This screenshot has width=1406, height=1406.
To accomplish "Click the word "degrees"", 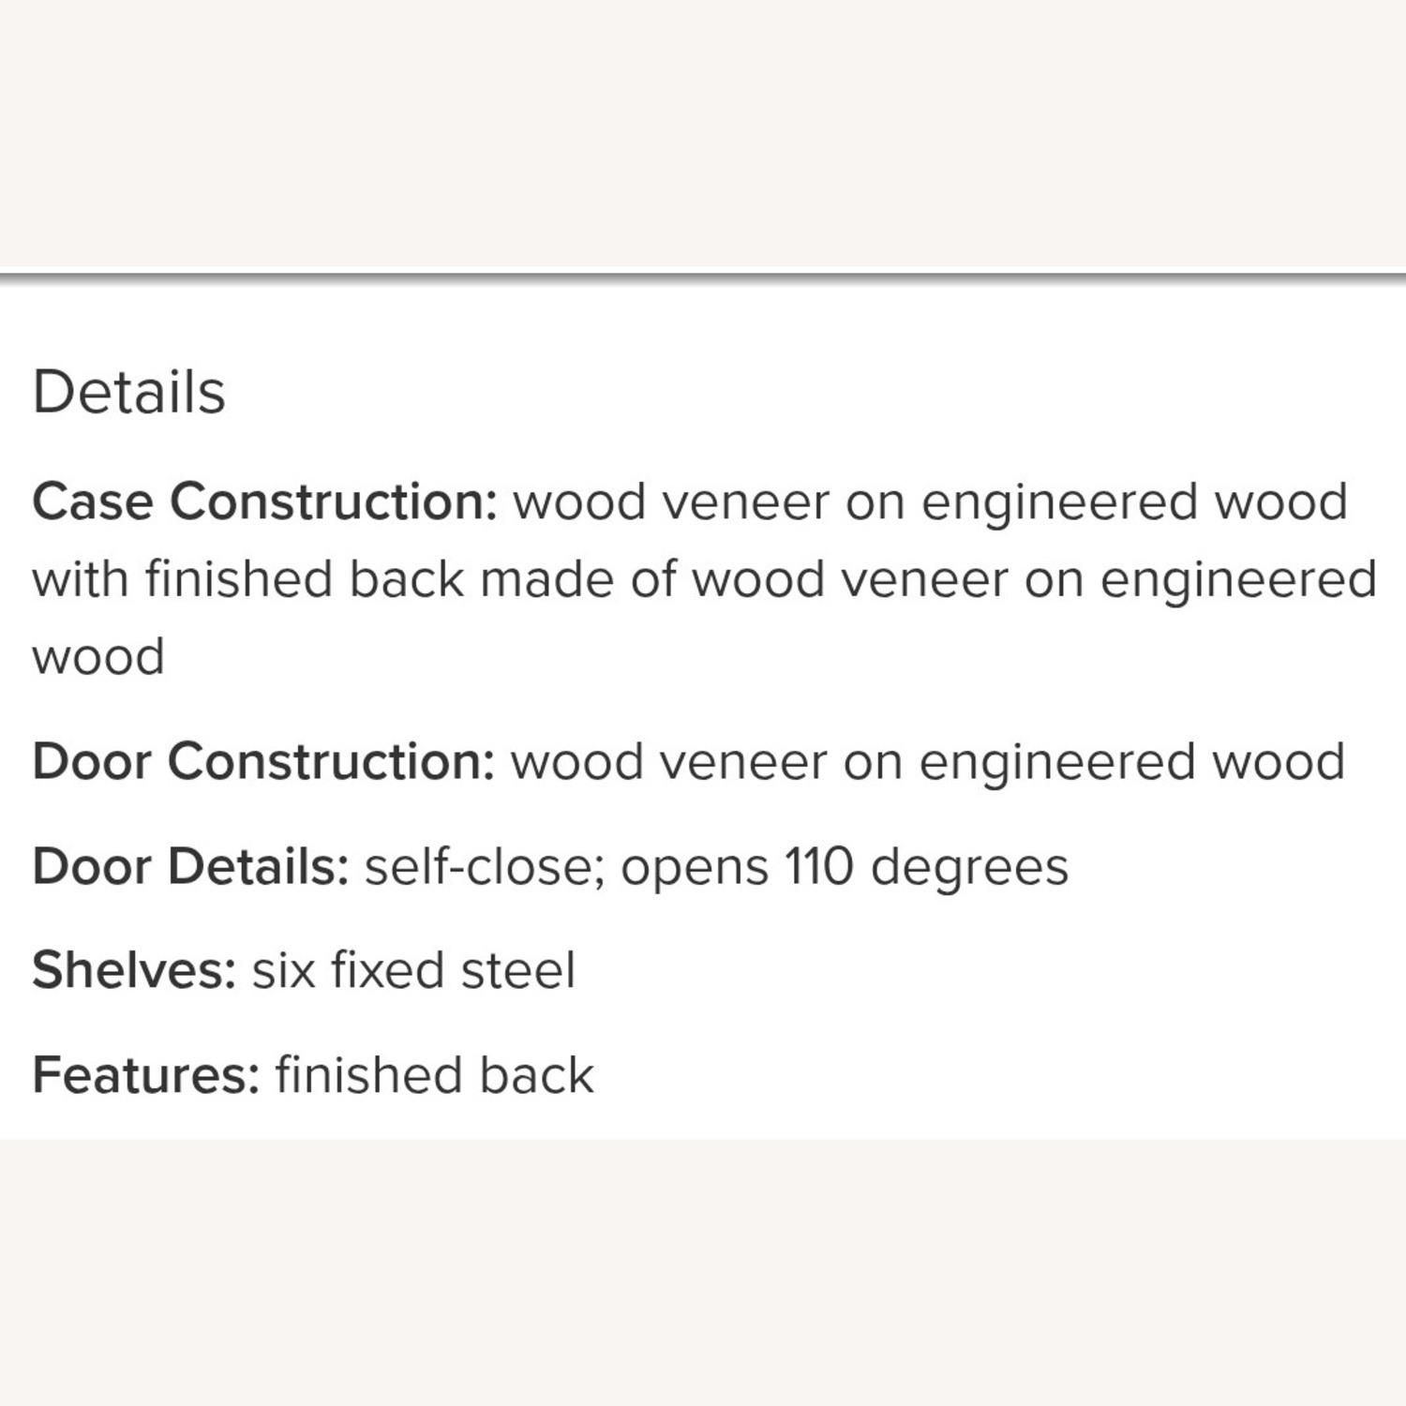I will coord(969,866).
